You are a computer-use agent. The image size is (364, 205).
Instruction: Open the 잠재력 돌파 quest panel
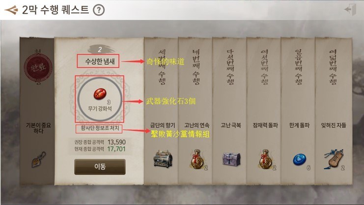tap(264, 111)
